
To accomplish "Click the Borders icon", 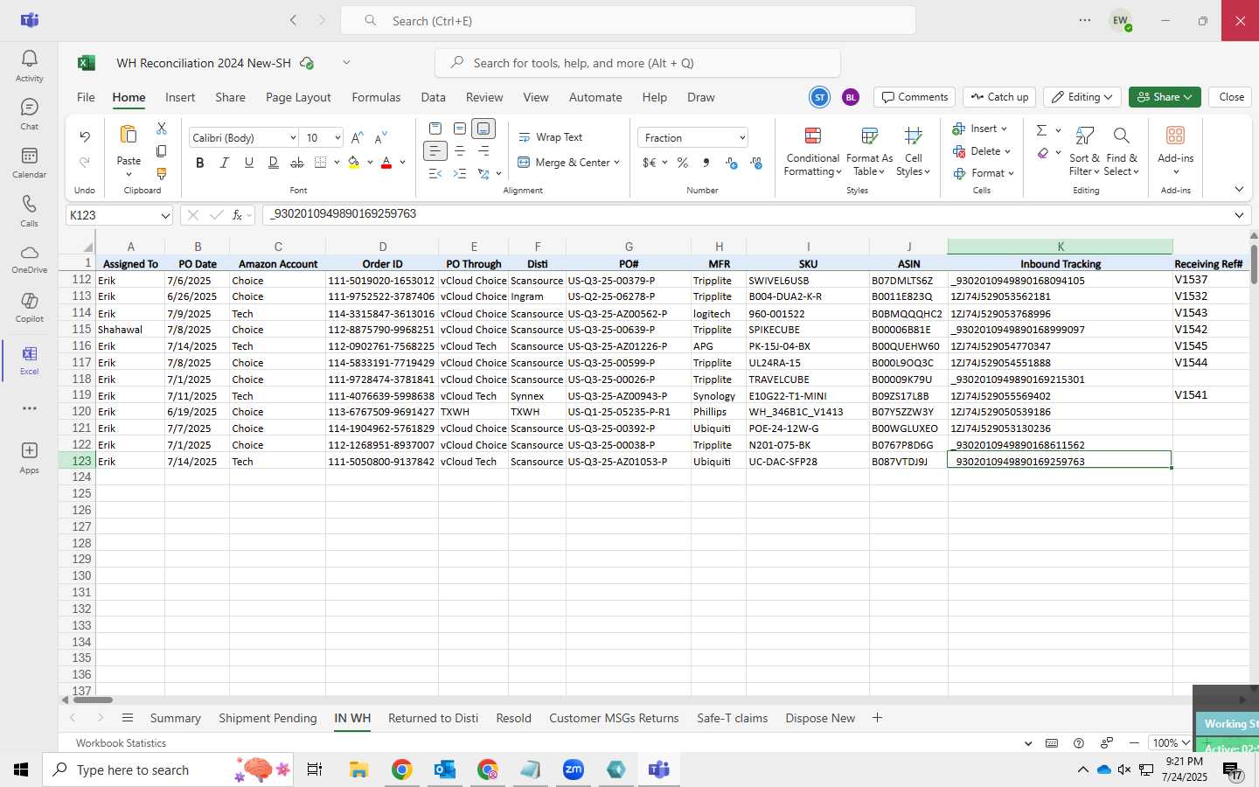I will (x=321, y=163).
